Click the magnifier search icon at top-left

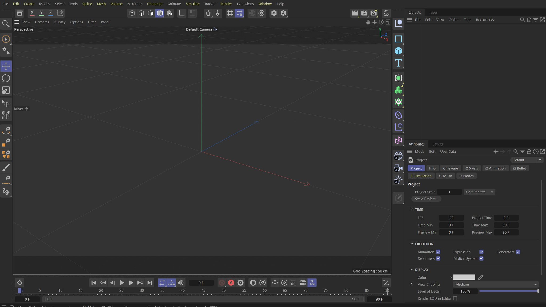6,23
